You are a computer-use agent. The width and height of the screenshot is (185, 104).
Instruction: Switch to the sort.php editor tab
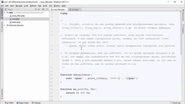[x=75, y=10]
